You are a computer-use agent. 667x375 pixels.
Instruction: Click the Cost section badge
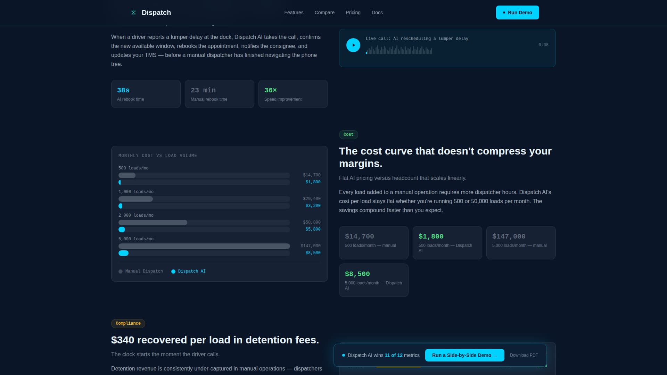click(348, 135)
